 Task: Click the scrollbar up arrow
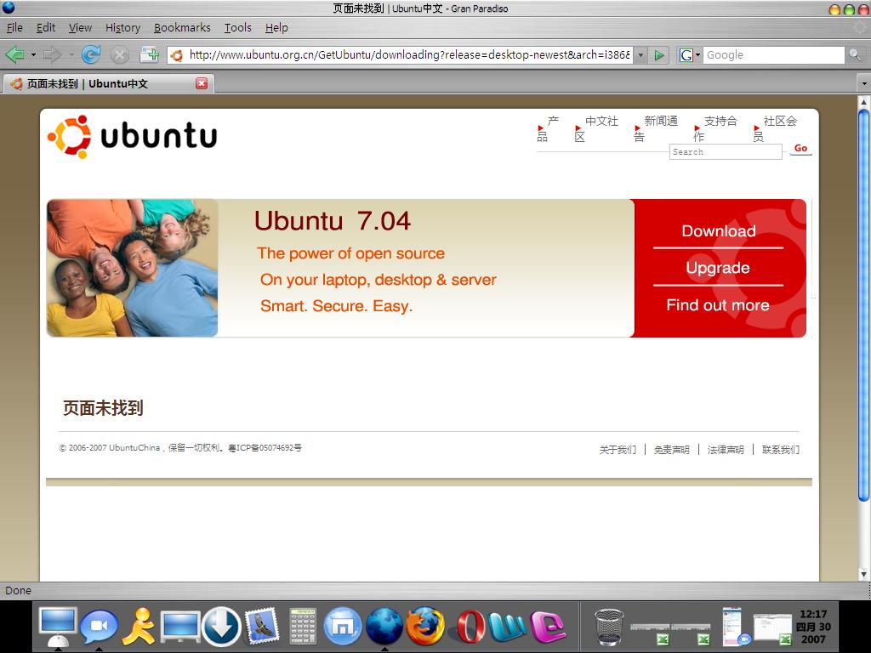863,102
